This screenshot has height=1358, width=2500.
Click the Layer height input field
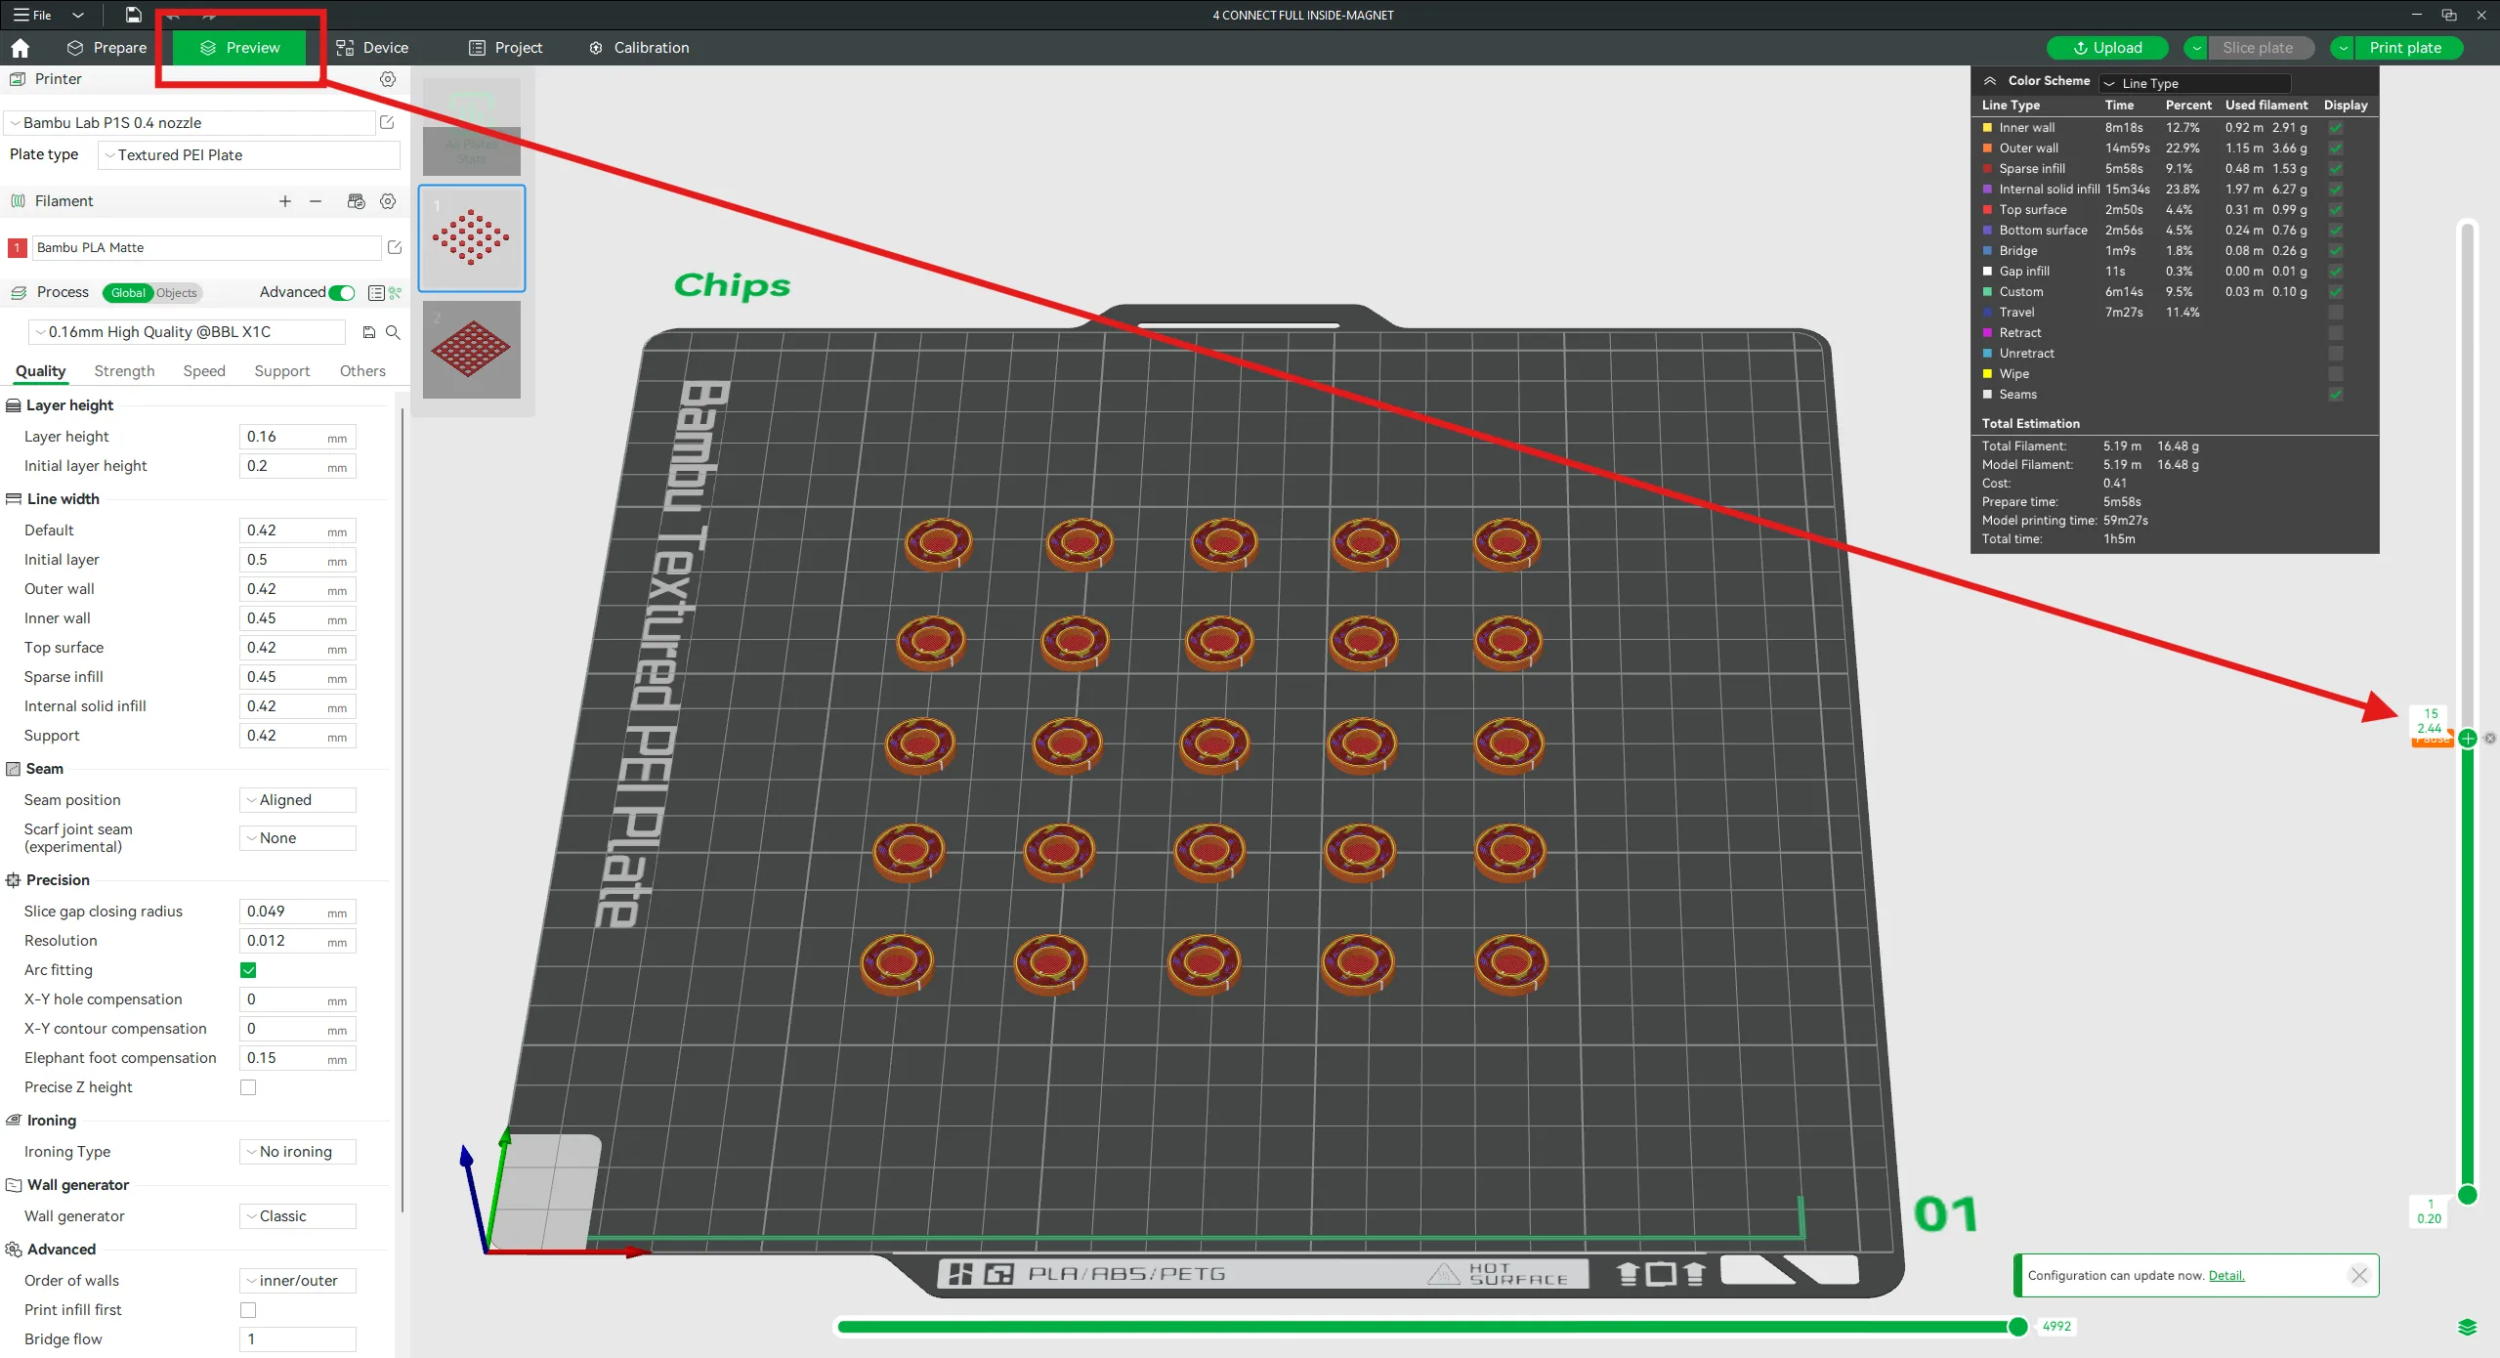point(298,437)
